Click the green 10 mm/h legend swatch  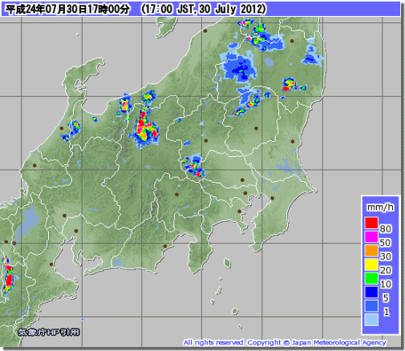click(x=371, y=278)
